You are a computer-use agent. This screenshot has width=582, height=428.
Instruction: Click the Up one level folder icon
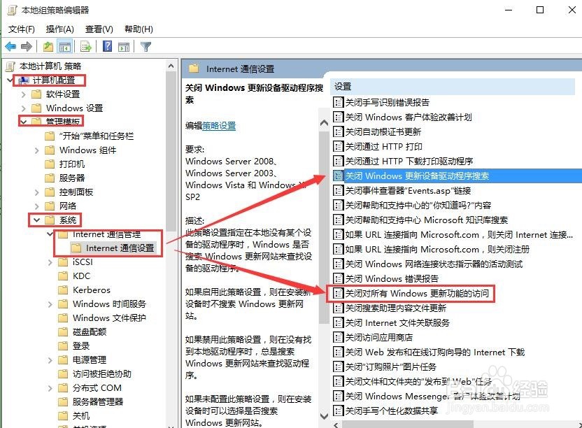click(x=48, y=46)
